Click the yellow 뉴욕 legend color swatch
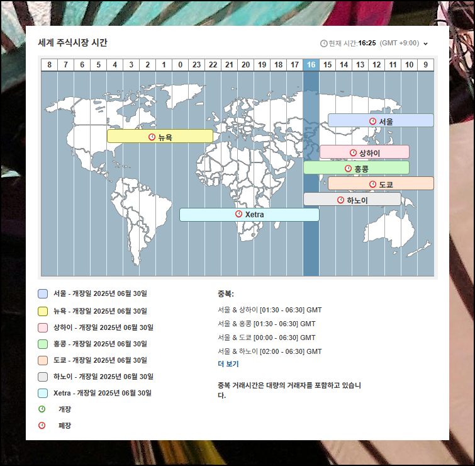The height and width of the screenshot is (466, 475). point(43,311)
